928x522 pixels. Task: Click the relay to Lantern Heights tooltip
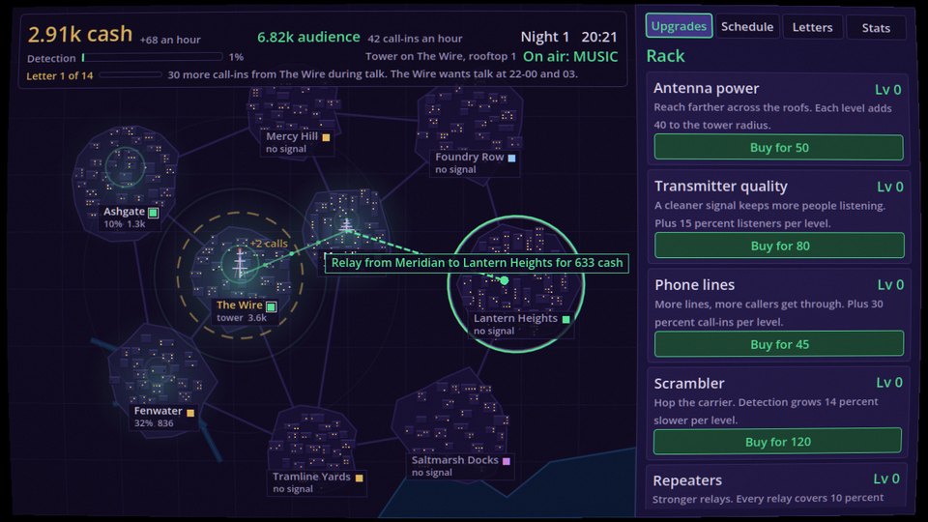coord(477,263)
